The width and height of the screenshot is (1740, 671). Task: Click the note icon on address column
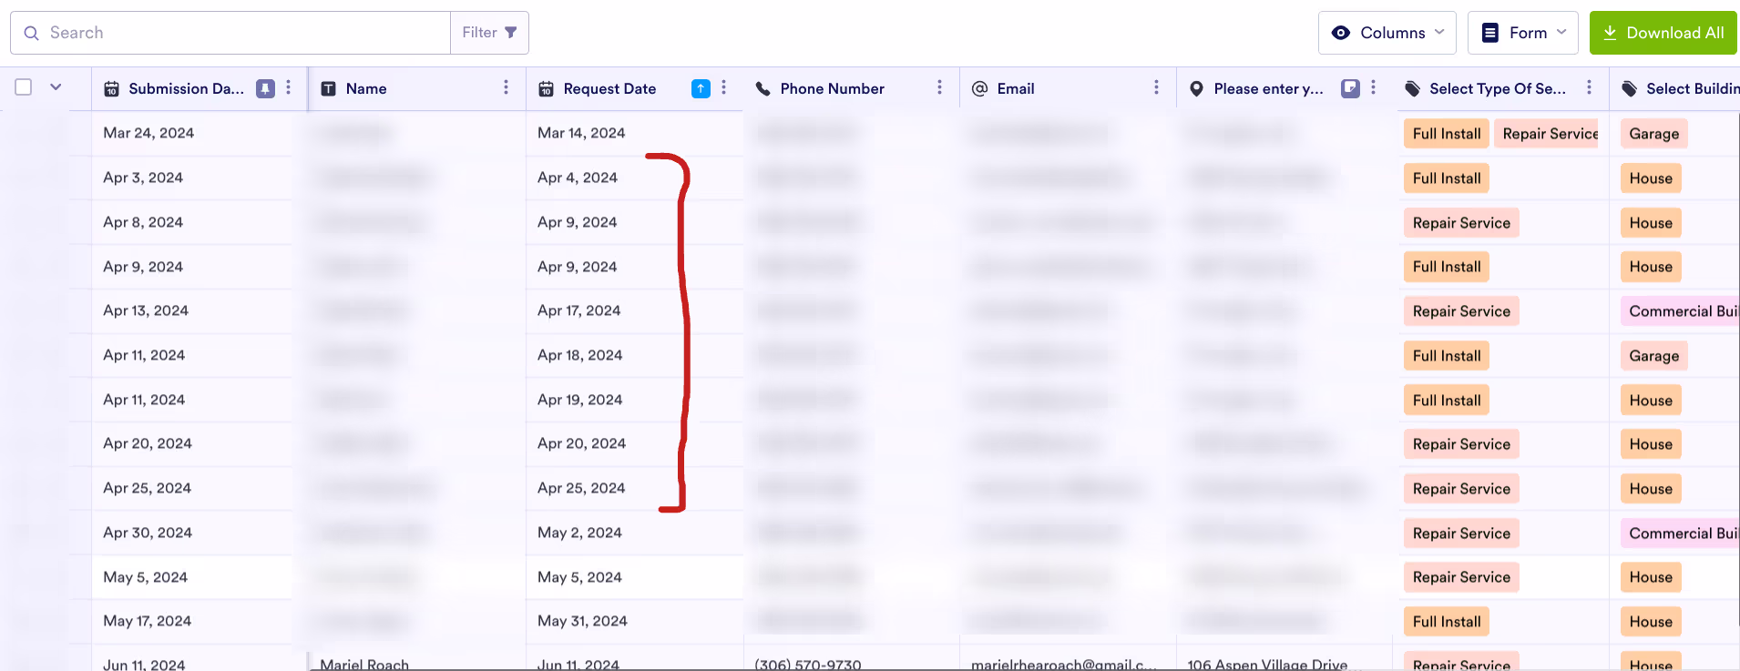click(x=1350, y=88)
